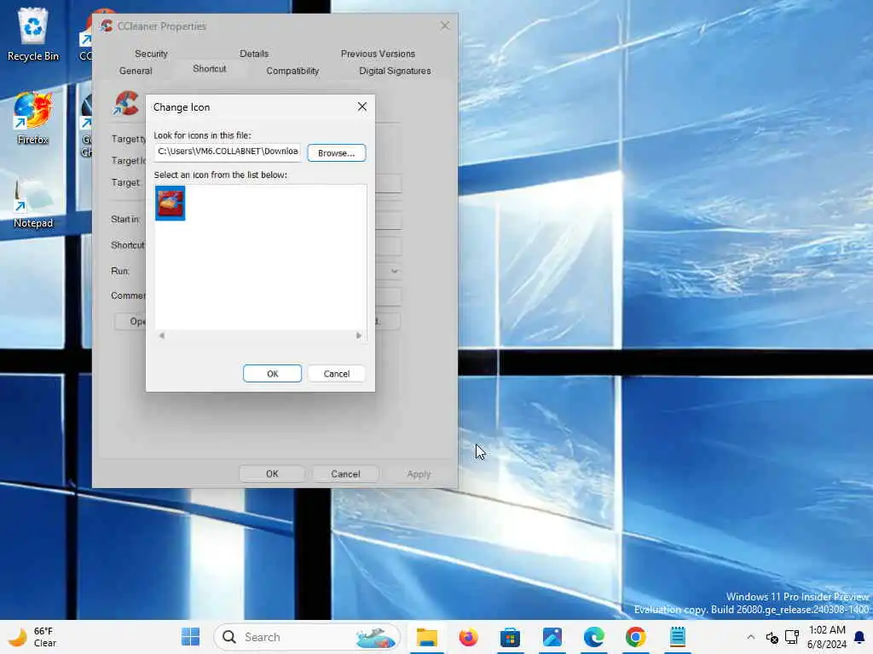Open the Compatibility tab

(x=292, y=72)
